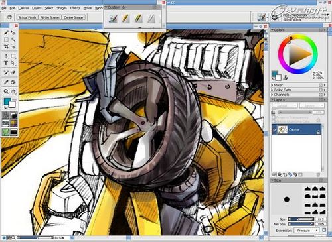The height and width of the screenshot is (242, 332).
Task: Select second brush in Custom palette
Action: [x=125, y=19]
